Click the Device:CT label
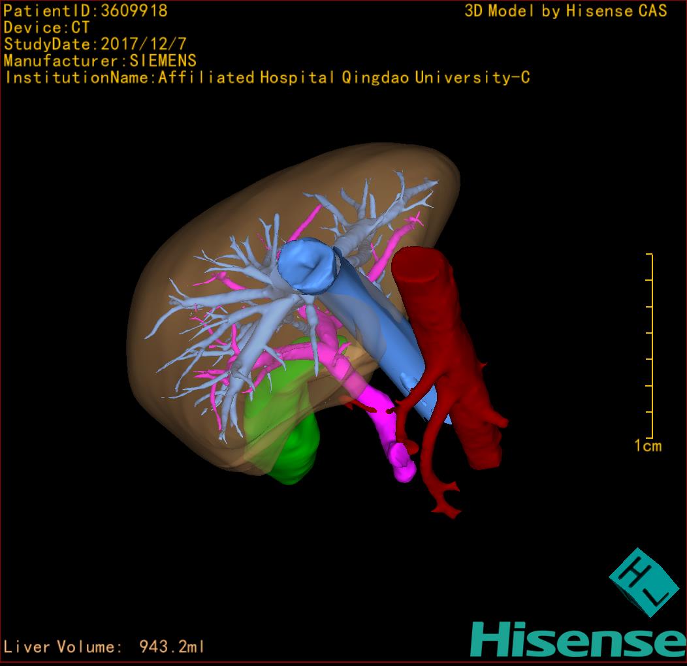 coord(46,27)
